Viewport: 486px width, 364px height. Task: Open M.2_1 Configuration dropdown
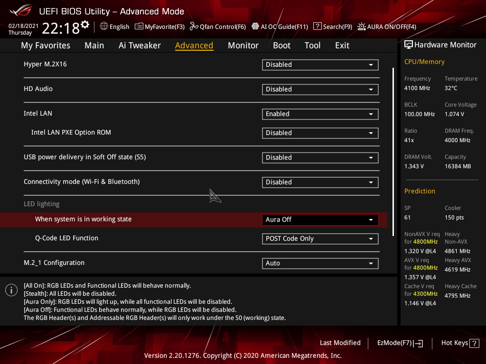tap(320, 264)
